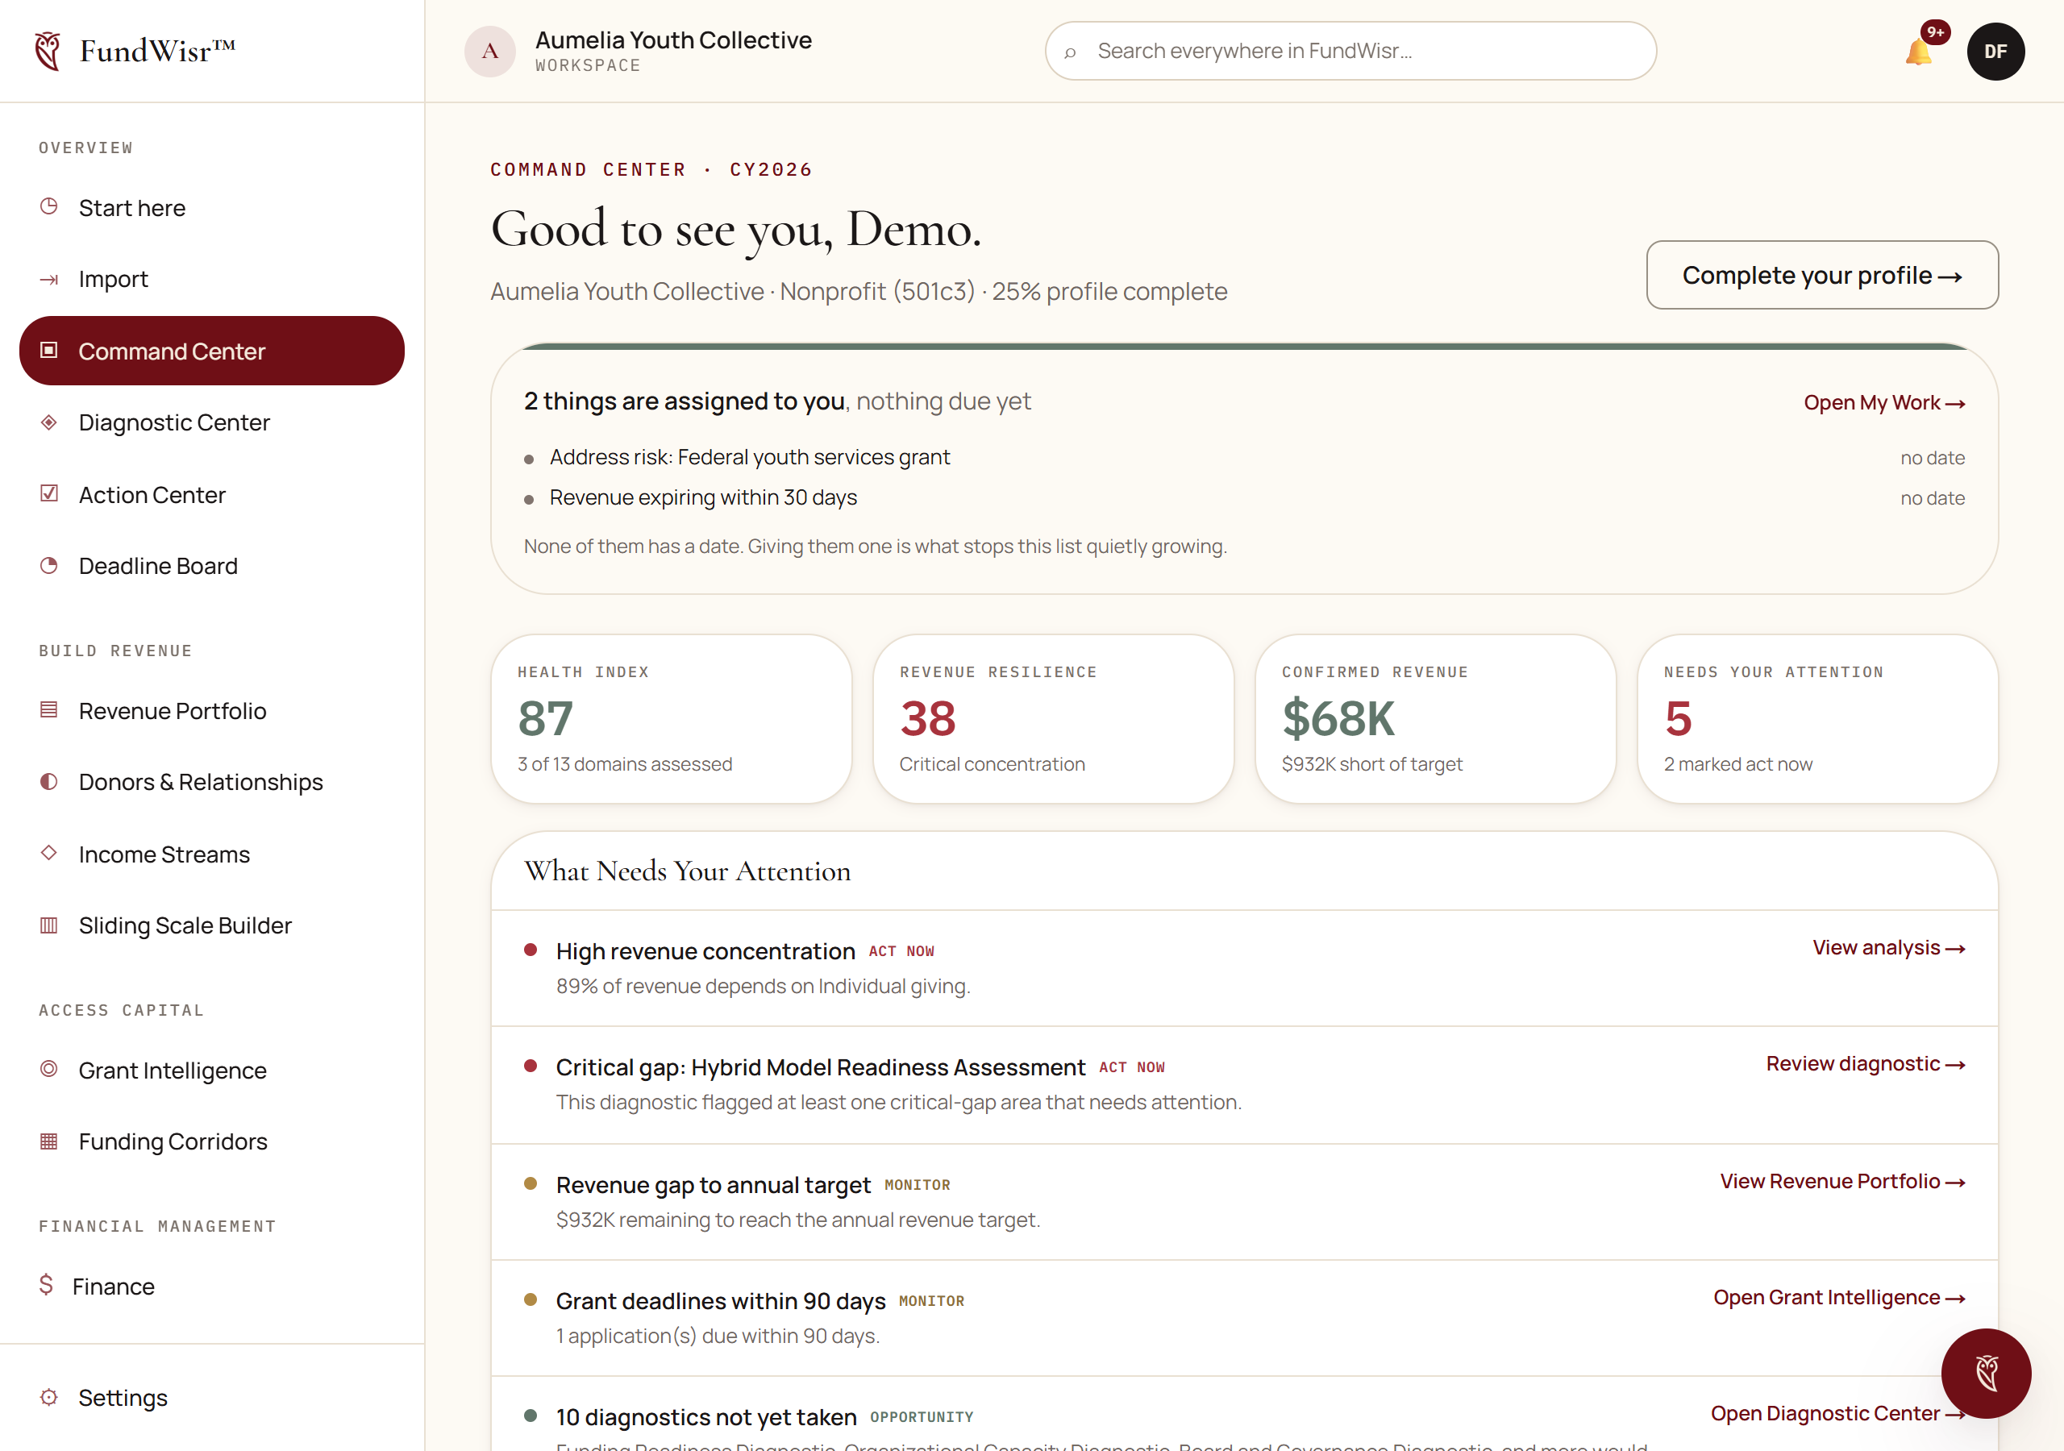Image resolution: width=2064 pixels, height=1451 pixels.
Task: Click the 'Revenue gap to annual target' heading
Action: pos(713,1185)
